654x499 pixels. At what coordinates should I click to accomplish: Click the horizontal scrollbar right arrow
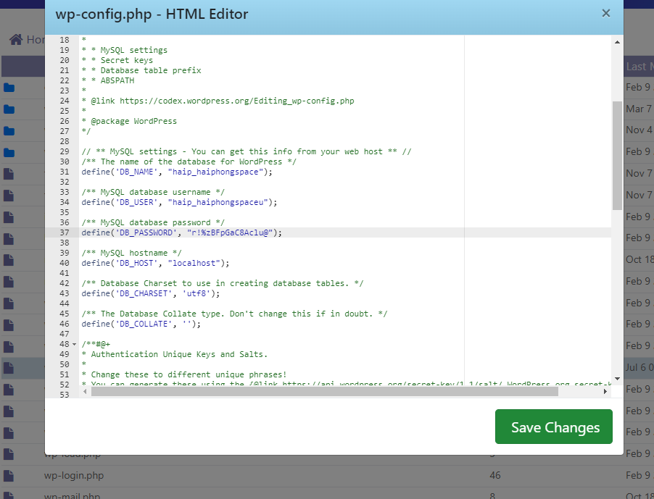[605, 392]
